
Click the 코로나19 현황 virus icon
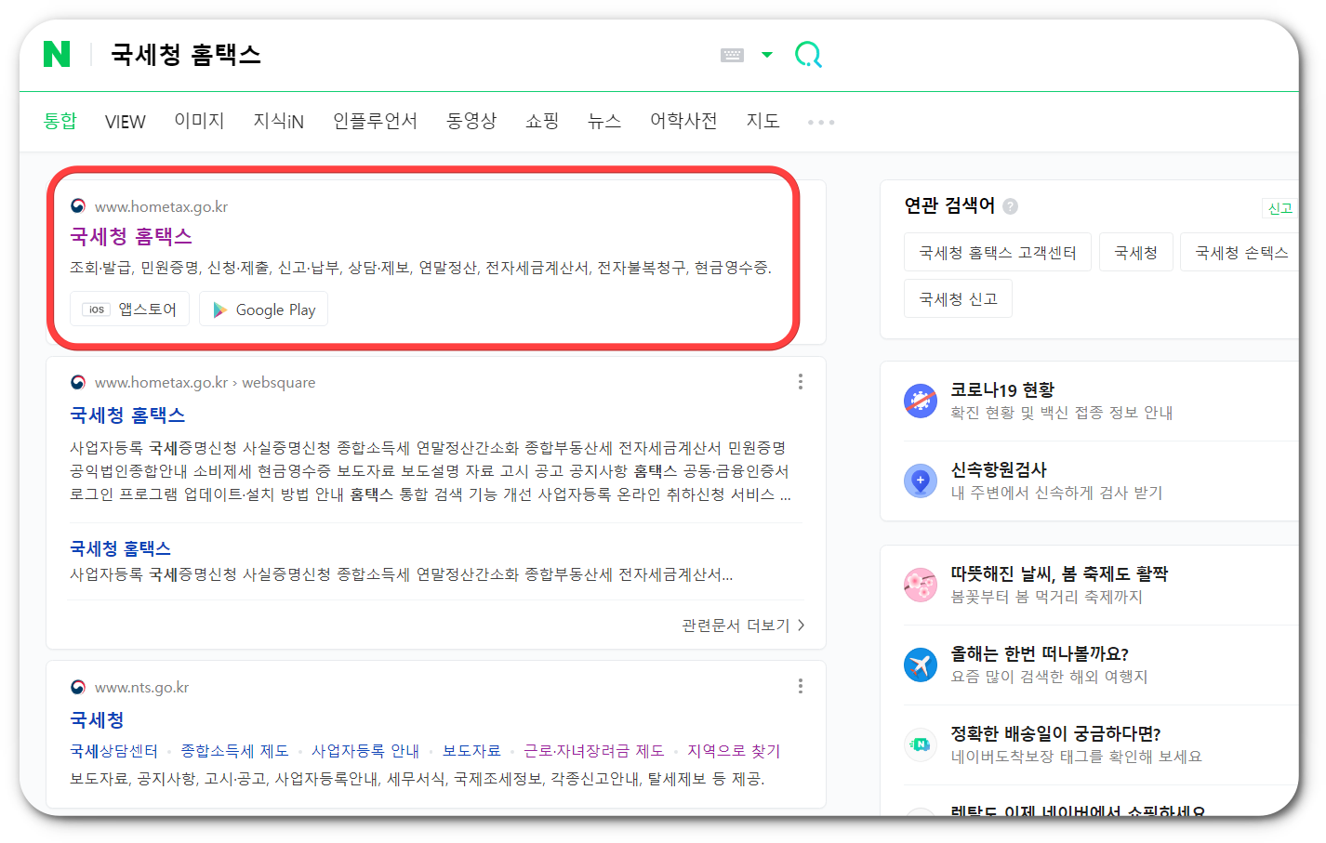(921, 401)
